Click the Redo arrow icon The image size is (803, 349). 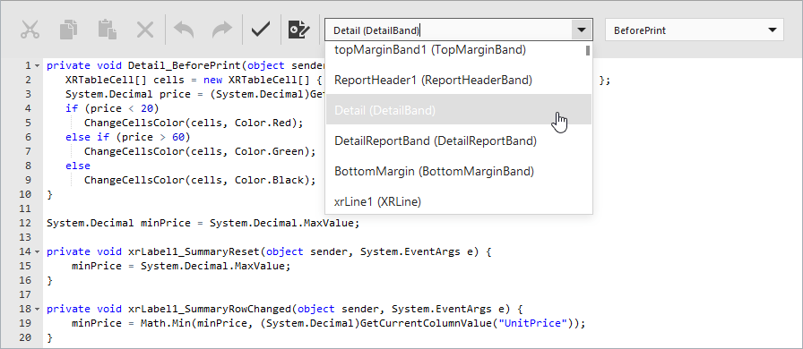coord(222,30)
